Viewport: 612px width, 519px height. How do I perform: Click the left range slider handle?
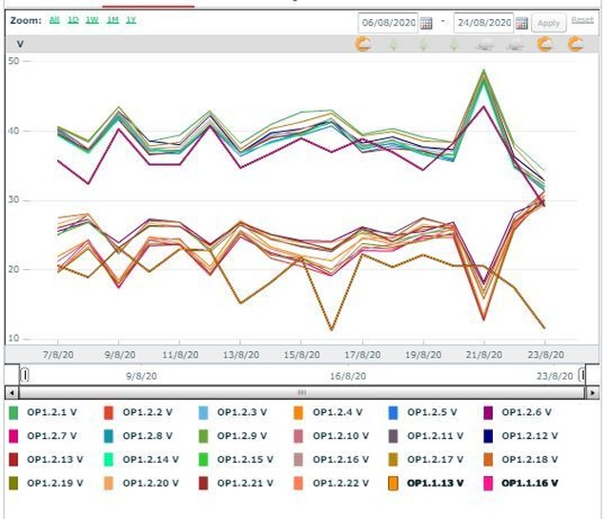(x=25, y=375)
